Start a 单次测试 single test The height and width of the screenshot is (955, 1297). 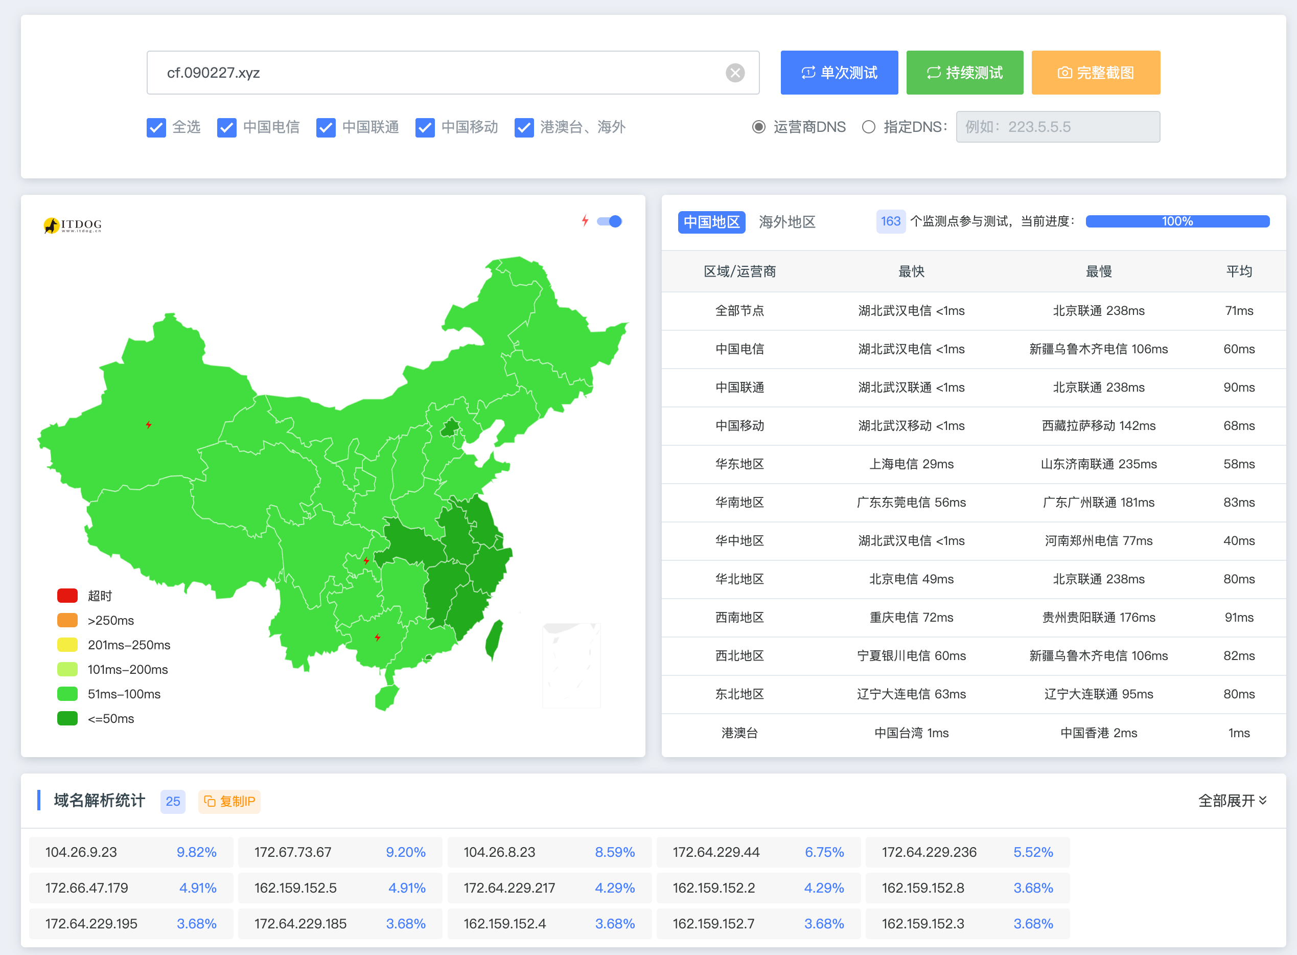tap(839, 73)
